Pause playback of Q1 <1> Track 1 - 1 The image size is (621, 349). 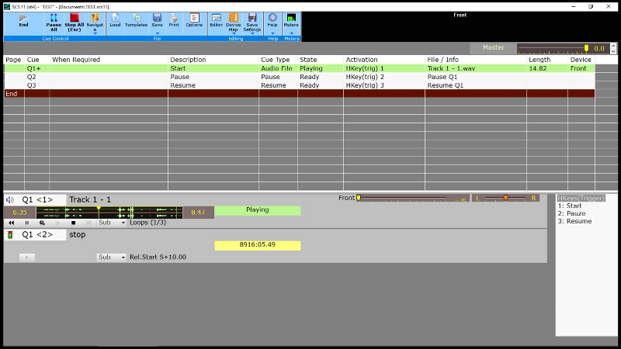point(26,223)
